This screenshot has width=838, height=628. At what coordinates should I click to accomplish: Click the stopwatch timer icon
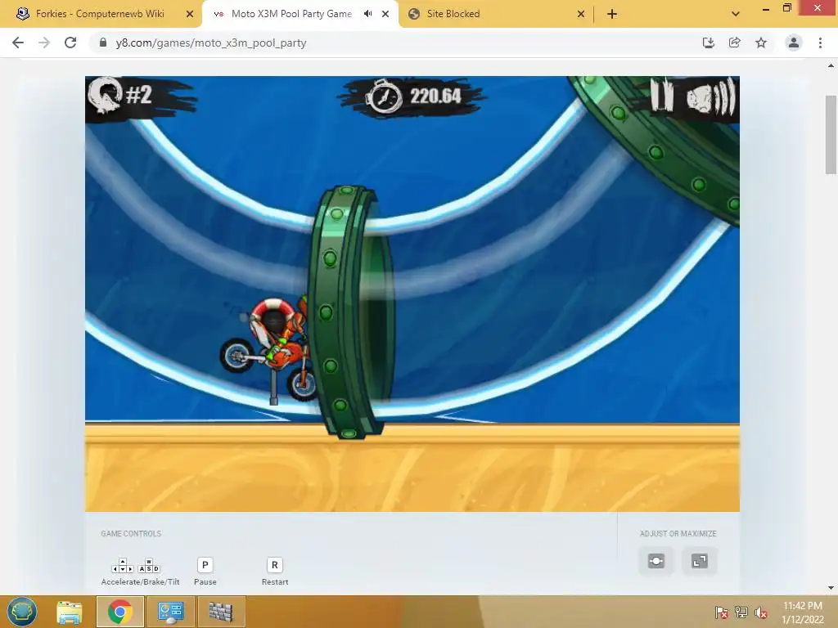click(x=383, y=96)
